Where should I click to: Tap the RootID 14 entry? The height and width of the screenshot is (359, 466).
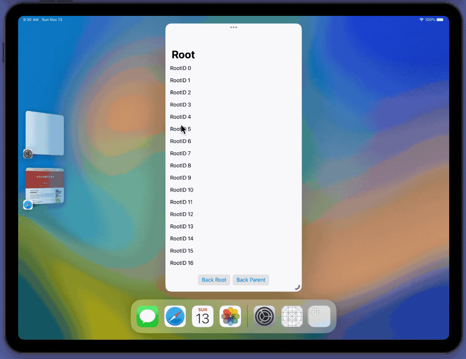pos(233,239)
